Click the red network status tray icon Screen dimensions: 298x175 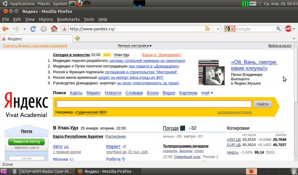click(x=260, y=4)
